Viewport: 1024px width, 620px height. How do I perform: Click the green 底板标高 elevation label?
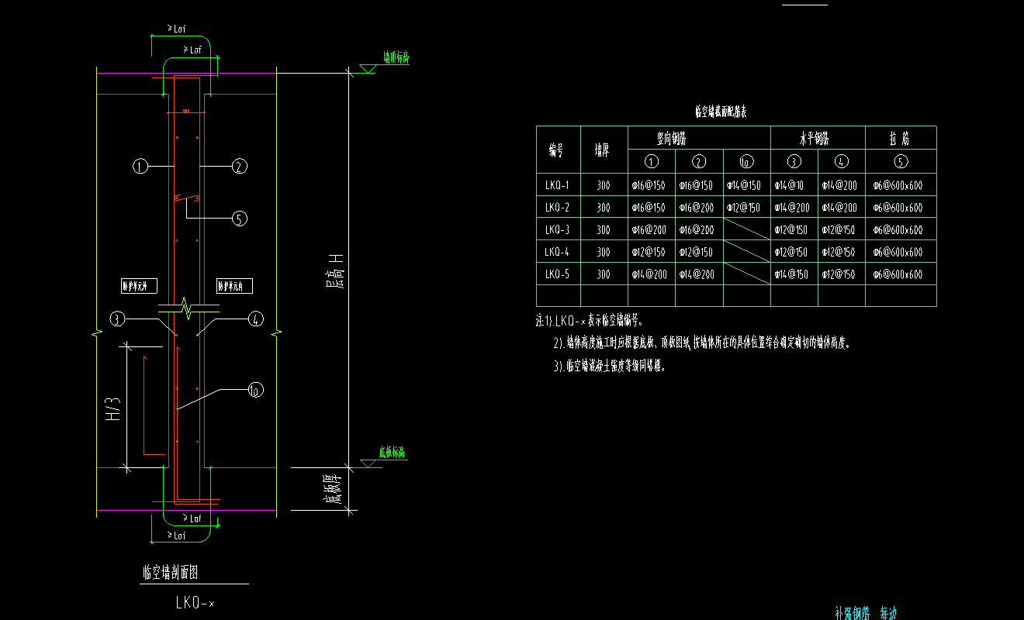click(393, 453)
